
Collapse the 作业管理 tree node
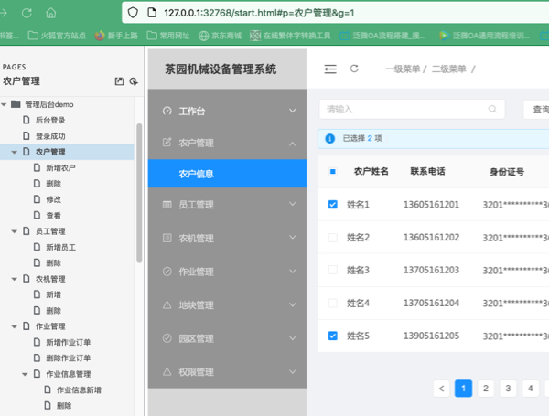[14, 326]
